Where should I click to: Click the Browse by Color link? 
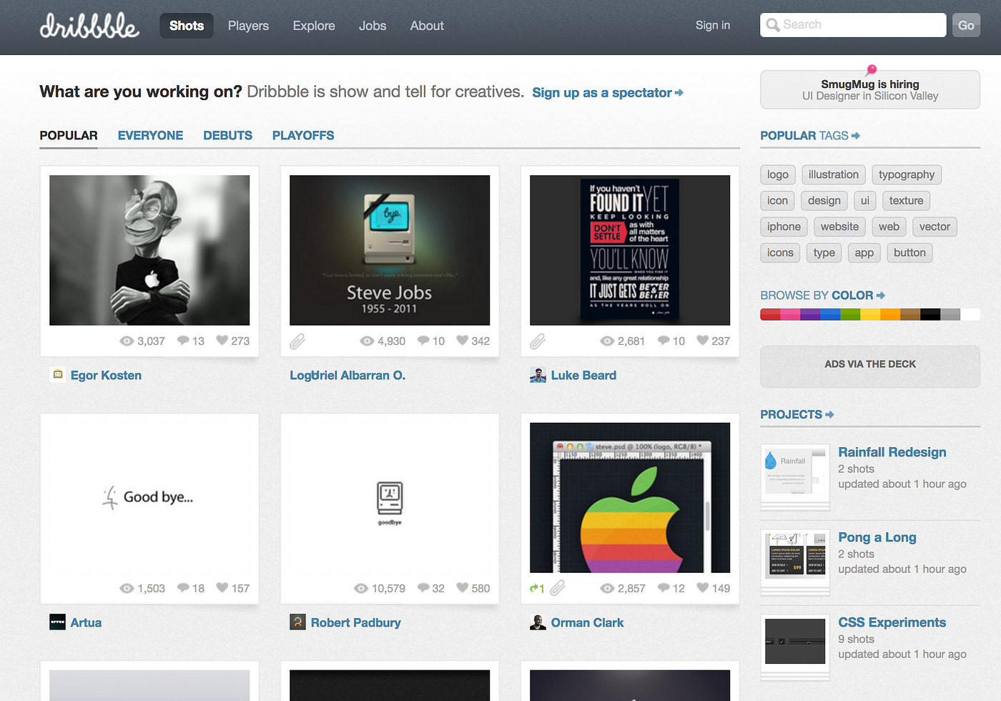pos(823,295)
